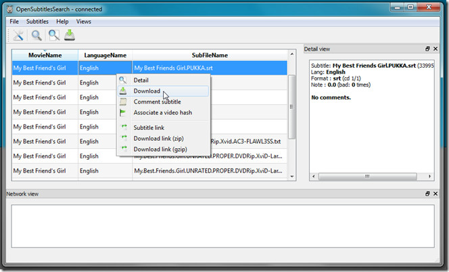Image resolution: width=449 pixels, height=272 pixels.
Task: Click the download icon in context menu
Action: coord(123,91)
